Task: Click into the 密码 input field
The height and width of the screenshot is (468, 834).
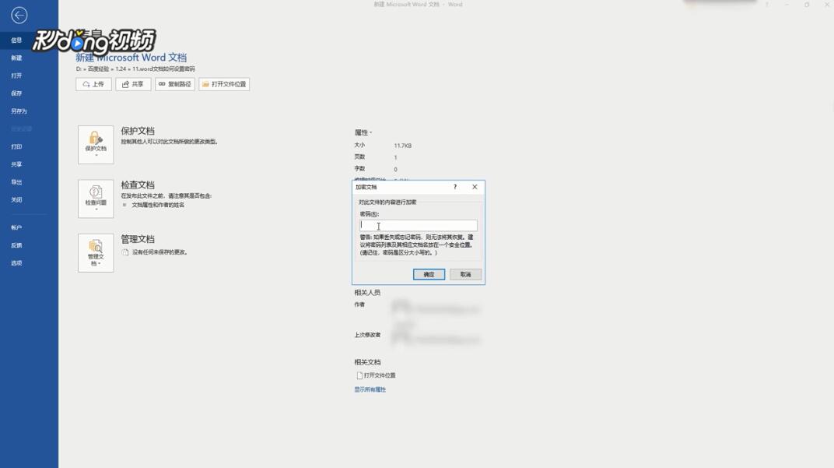Action: pos(418,225)
